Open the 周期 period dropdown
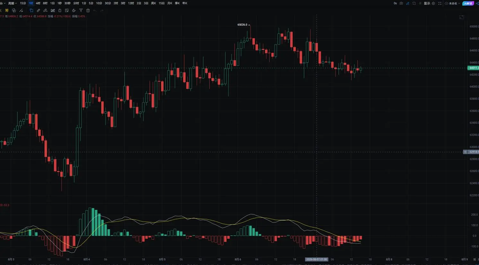The image size is (479, 265). click(12, 3)
